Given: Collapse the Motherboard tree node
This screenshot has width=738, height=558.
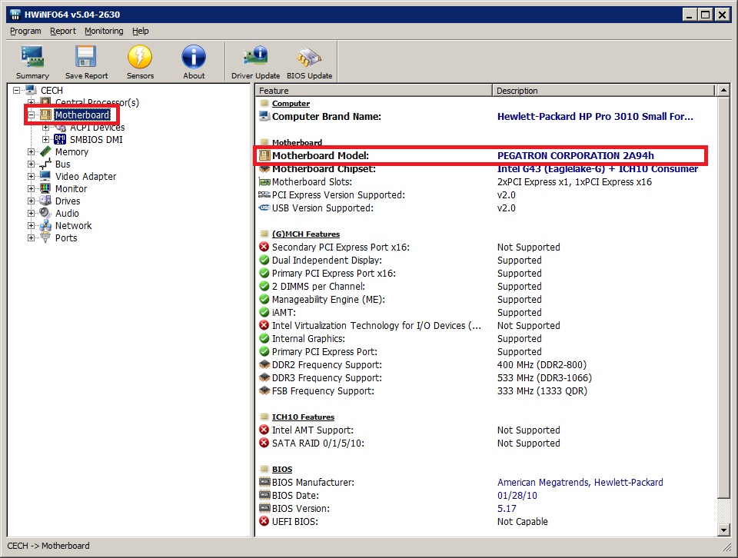Looking at the screenshot, I should pyautogui.click(x=32, y=115).
